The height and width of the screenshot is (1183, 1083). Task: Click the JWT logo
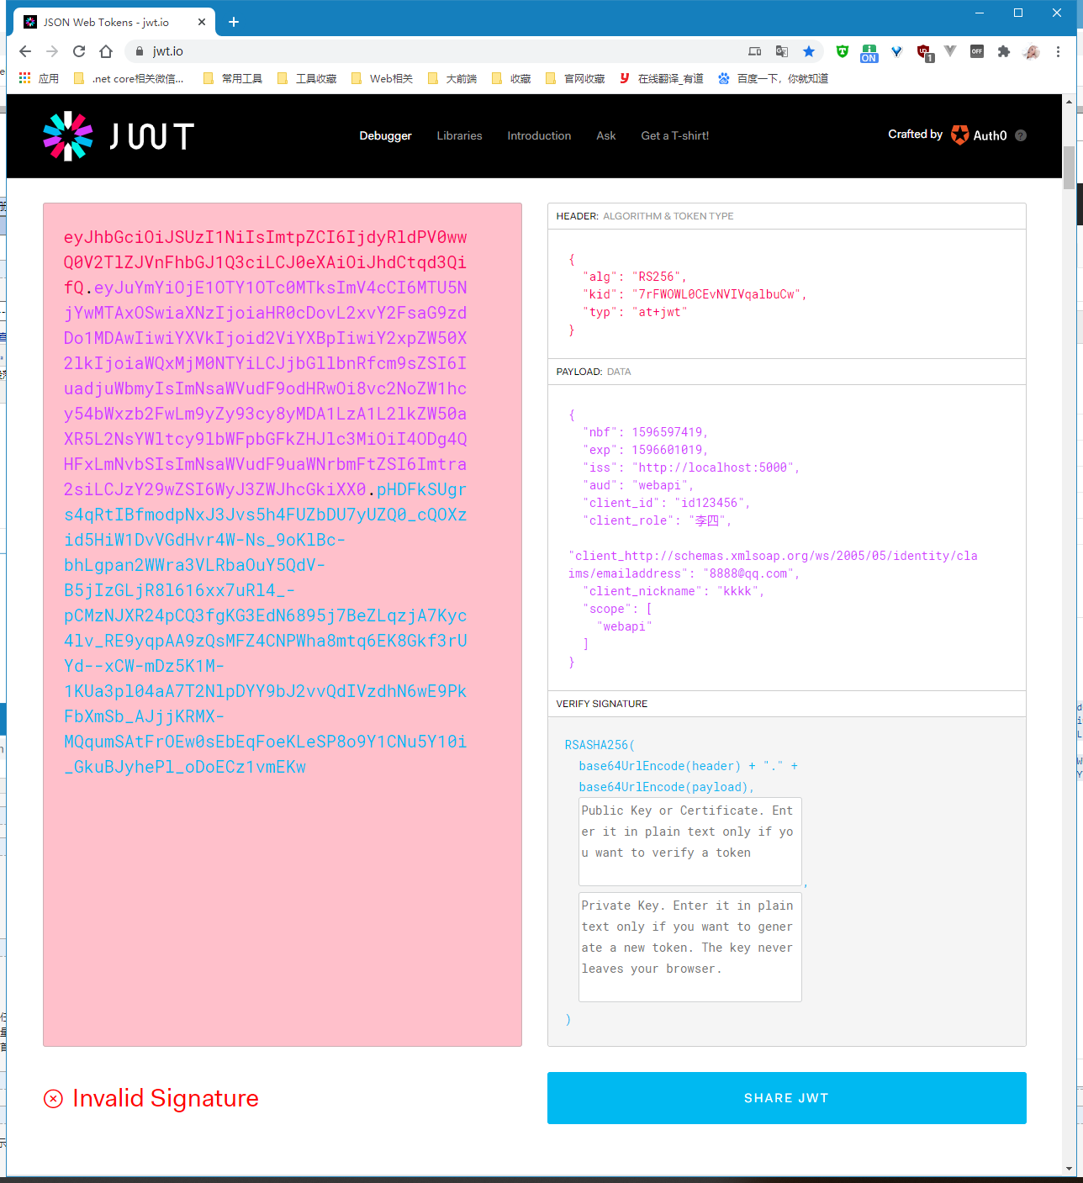pos(117,135)
